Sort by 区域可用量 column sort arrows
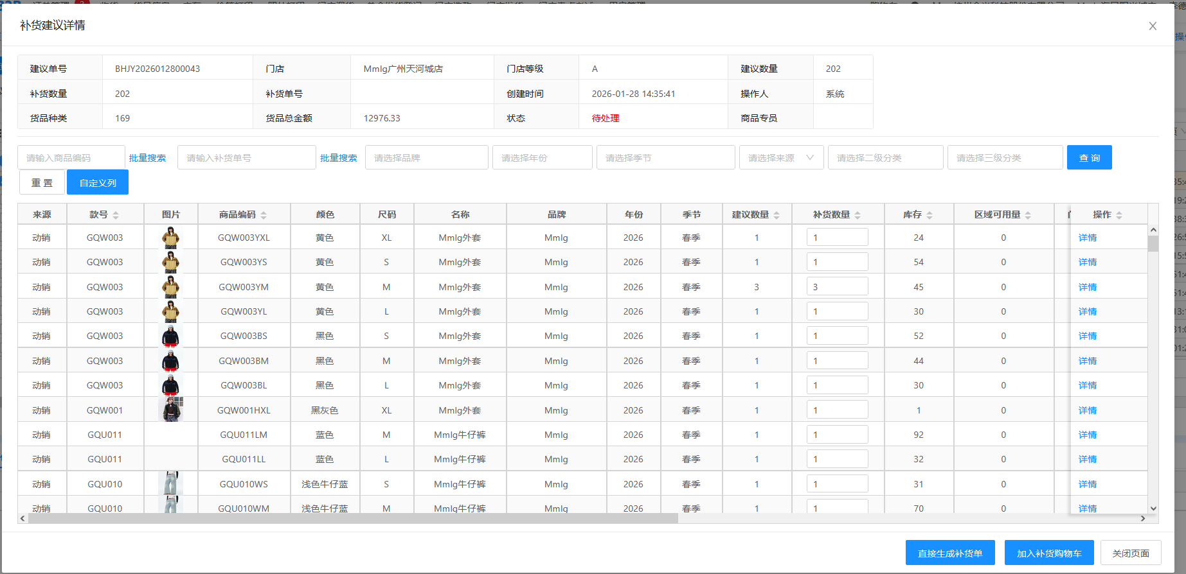Viewport: 1186px width, 574px height. (x=1028, y=215)
